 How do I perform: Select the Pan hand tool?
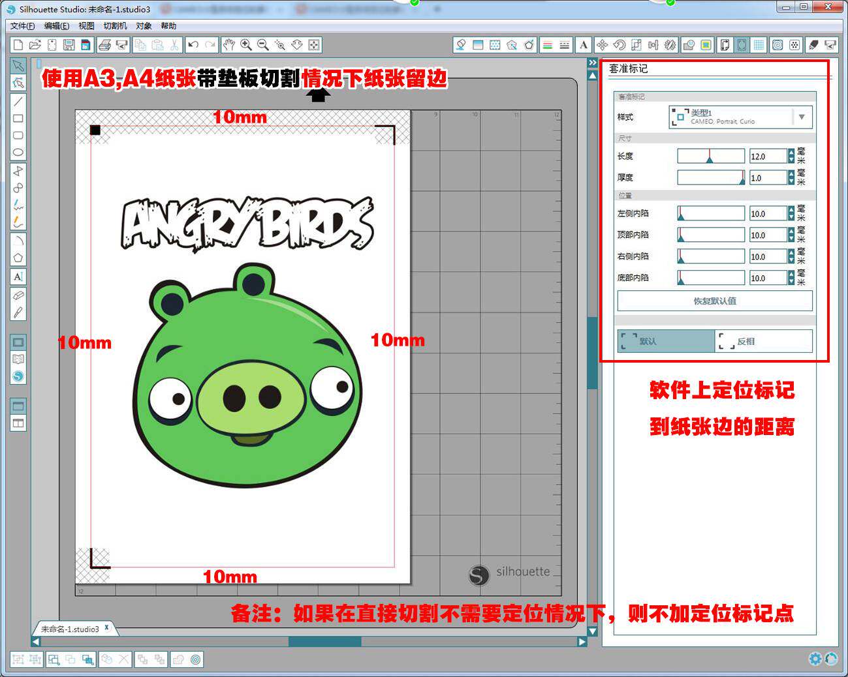228,45
